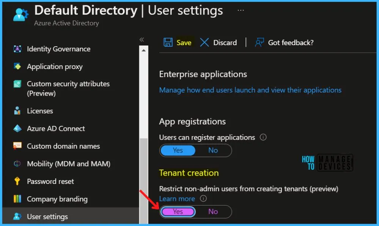Collapse the sidebar with the double chevron

(x=142, y=40)
